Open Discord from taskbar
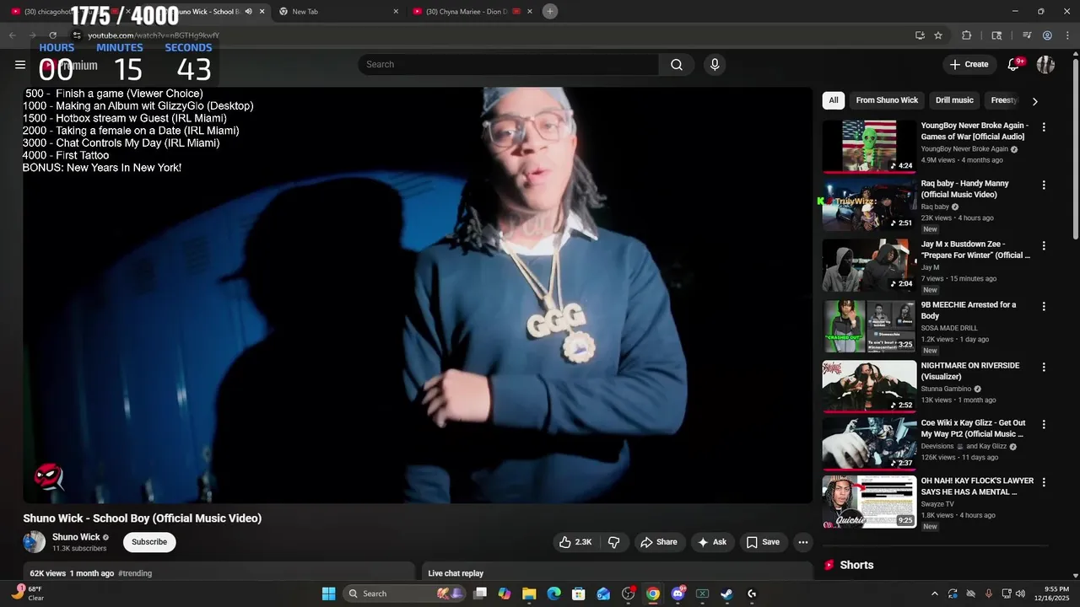This screenshot has width=1080, height=607. click(x=678, y=594)
